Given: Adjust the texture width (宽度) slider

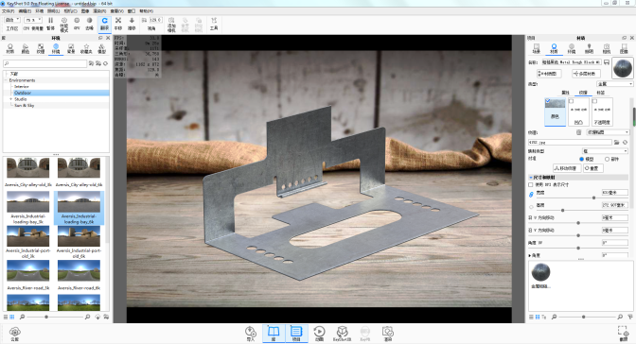Looking at the screenshot, I should [x=594, y=198].
